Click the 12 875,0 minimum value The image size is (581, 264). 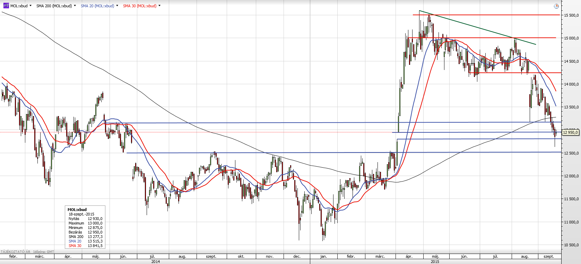95,228
